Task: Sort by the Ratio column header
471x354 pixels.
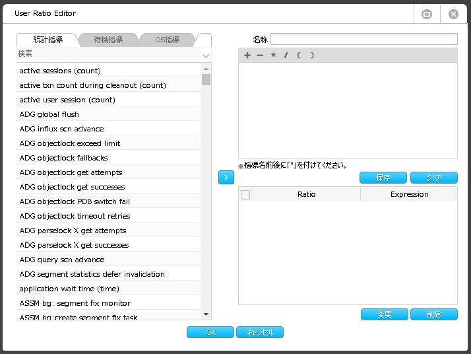Action: click(x=306, y=194)
